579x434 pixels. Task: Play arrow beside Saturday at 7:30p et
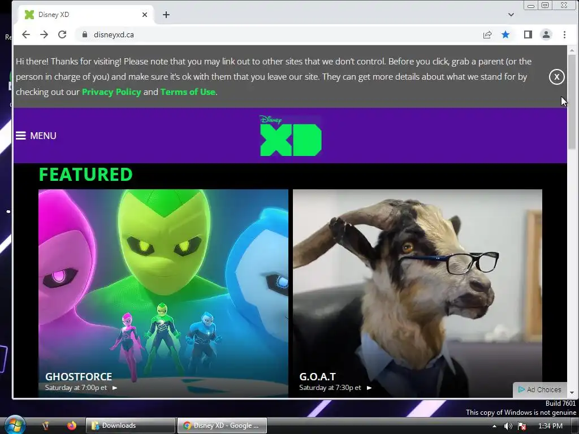(x=369, y=388)
